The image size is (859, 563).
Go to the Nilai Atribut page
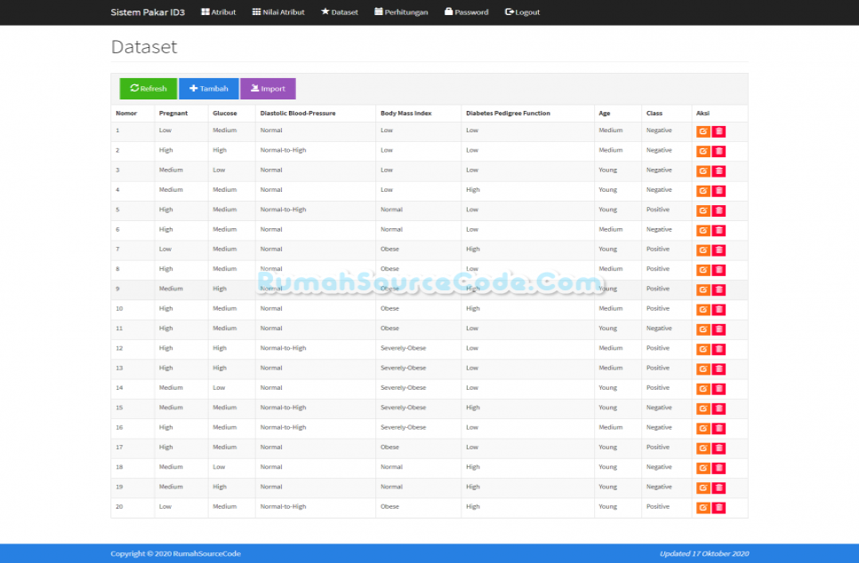[278, 12]
